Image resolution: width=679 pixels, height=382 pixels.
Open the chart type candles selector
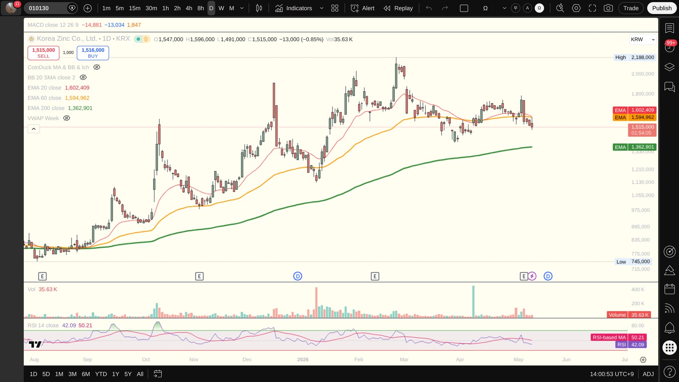259,8
